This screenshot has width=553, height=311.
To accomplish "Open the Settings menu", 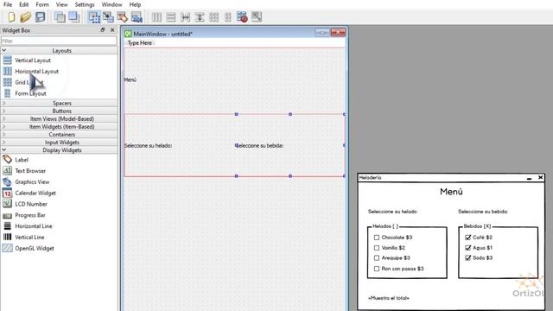I will click(85, 4).
